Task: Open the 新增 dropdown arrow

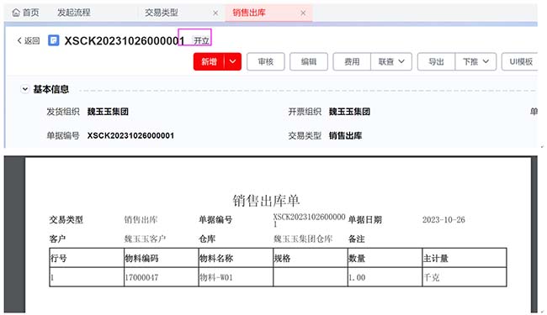Action: pyautogui.click(x=232, y=61)
